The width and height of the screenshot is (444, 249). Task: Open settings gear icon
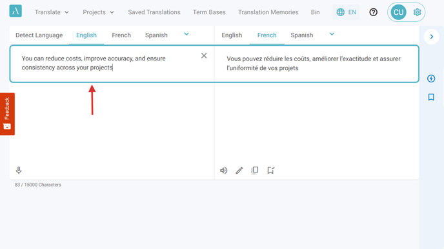point(417,12)
